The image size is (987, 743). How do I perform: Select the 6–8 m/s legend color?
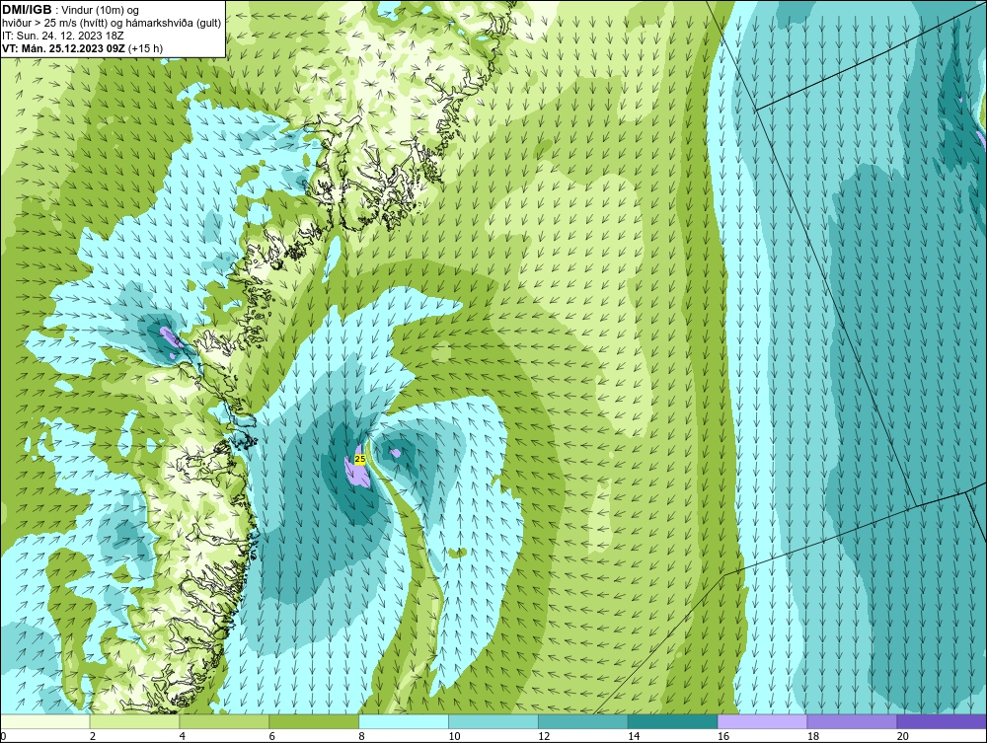(314, 721)
